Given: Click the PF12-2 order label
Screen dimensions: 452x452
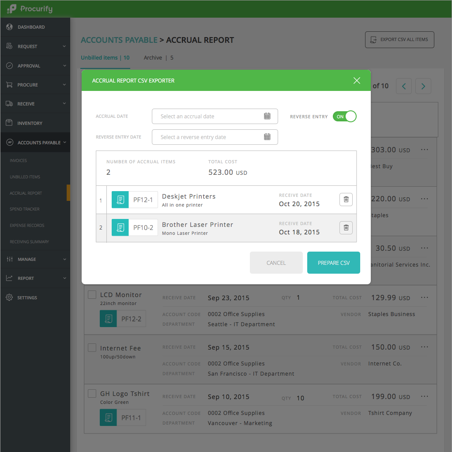Looking at the screenshot, I should [131, 319].
